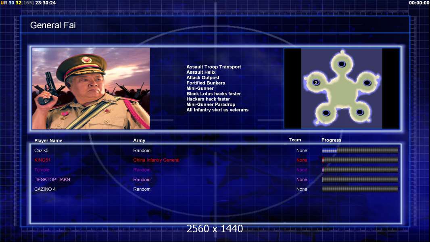Screen dimensions: 430x242
Task: Click the Assault Helix ability text
Action: [201, 72]
